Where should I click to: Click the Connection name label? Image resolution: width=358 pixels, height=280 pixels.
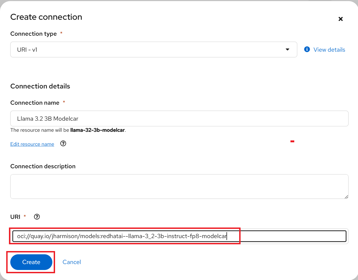(x=35, y=103)
